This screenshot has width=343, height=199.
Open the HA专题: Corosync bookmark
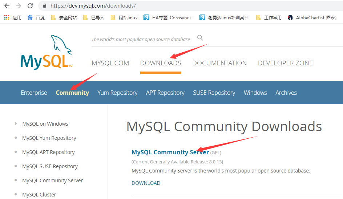pyautogui.click(x=169, y=17)
